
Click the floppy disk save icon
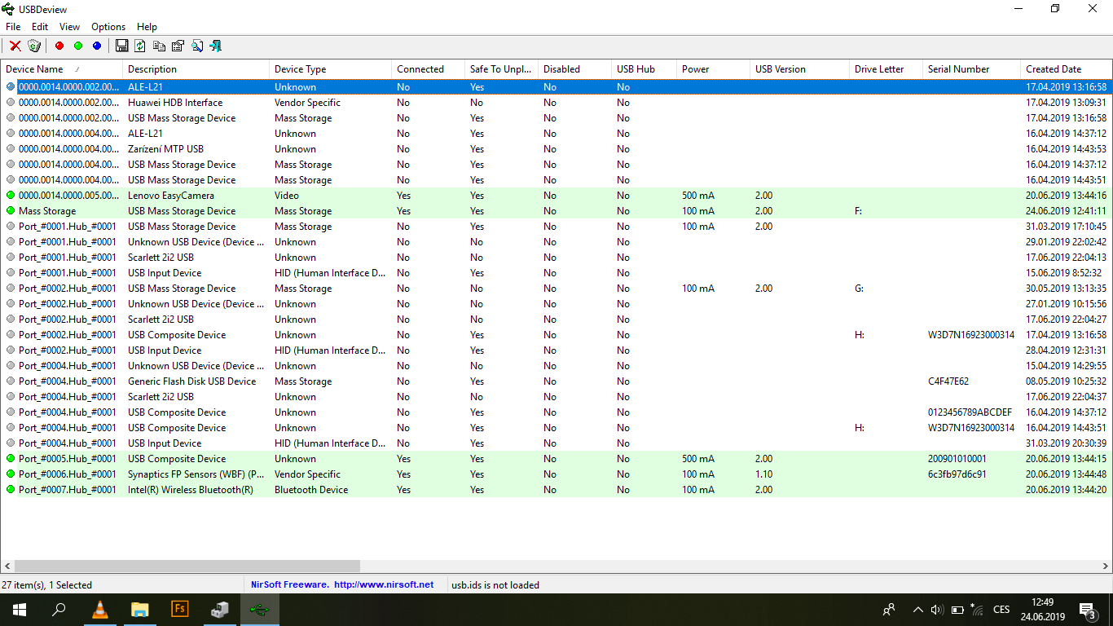121,46
